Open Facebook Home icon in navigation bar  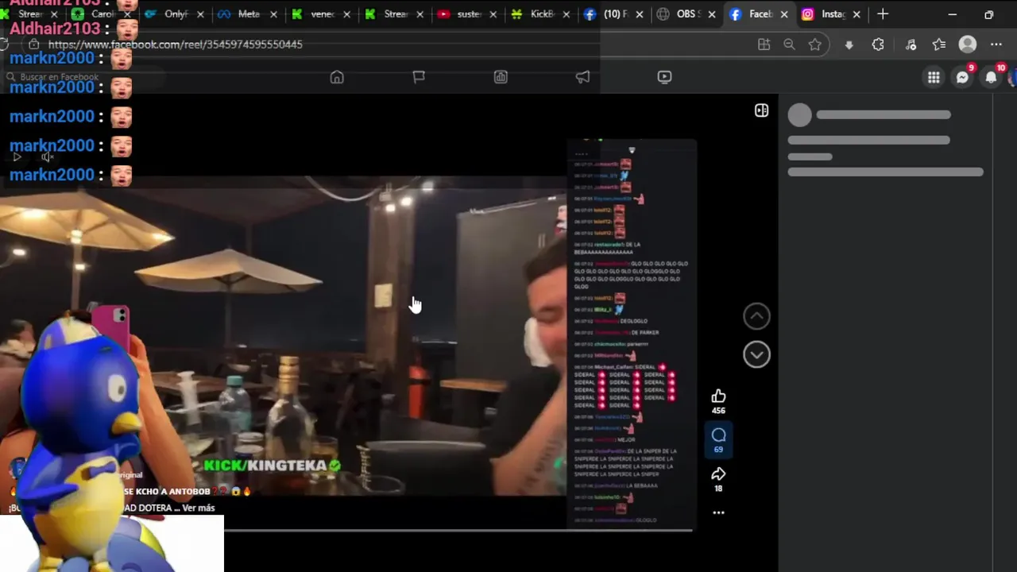(337, 77)
